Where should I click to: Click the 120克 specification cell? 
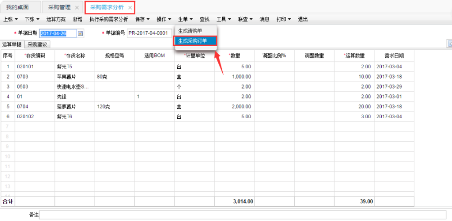pyautogui.click(x=115, y=107)
